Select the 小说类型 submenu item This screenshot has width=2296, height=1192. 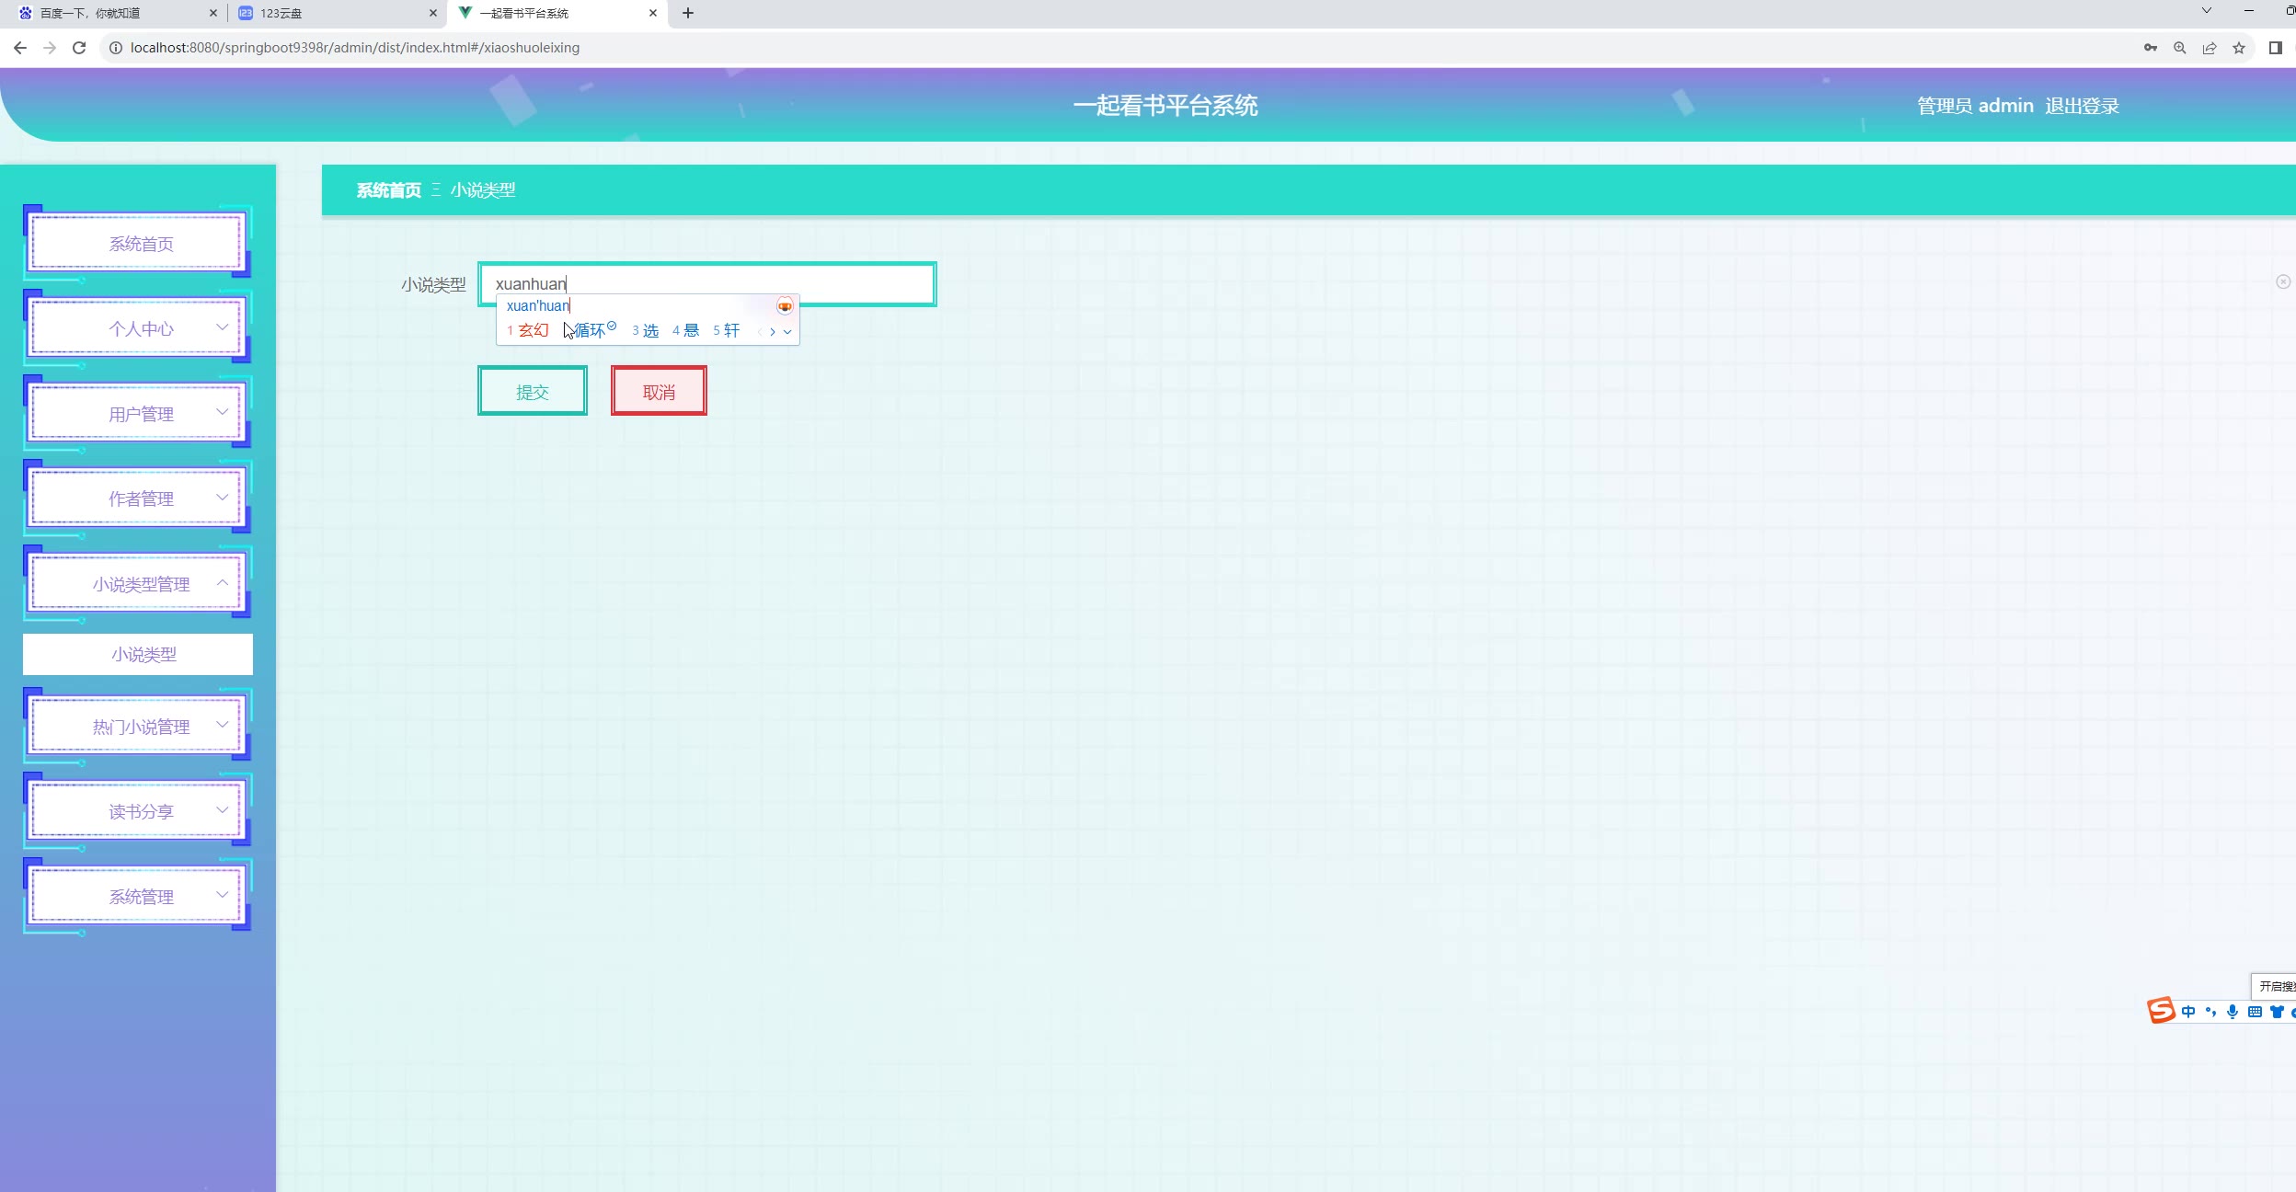138,654
